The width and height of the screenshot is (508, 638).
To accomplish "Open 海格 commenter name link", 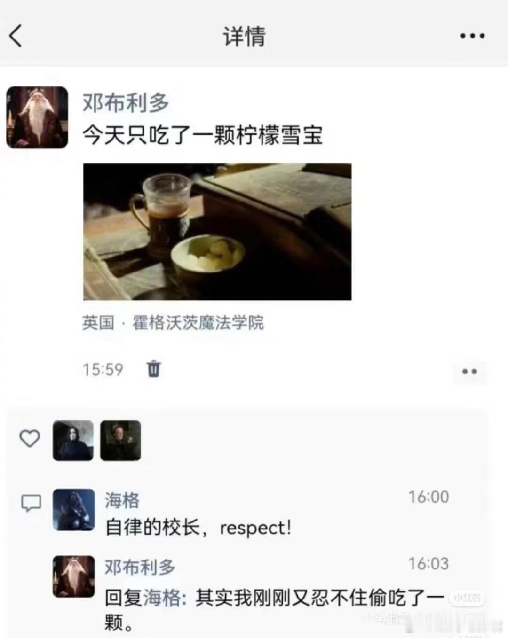I will tap(122, 500).
